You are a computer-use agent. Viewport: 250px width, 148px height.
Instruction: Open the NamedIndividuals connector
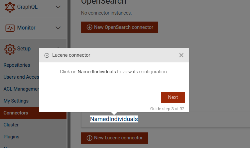(114, 119)
